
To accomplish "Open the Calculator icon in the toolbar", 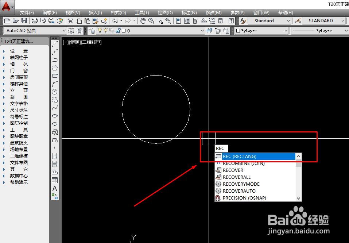I will pos(220,21).
